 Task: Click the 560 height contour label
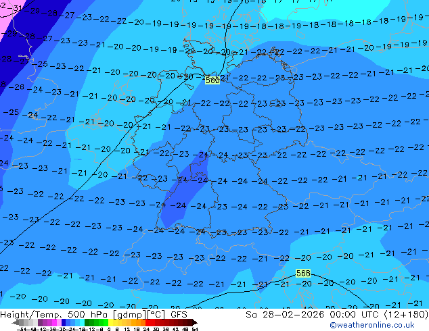[x=212, y=80]
